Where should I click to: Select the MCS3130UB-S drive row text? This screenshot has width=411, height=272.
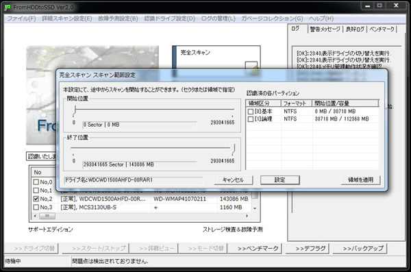88,207
